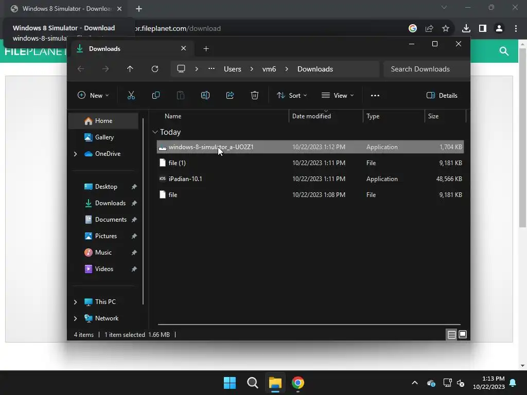527x395 pixels.
Task: Open taskbar Search
Action: coord(252,383)
